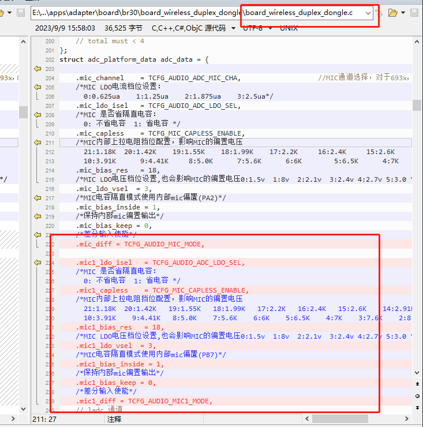Click the right pane scroll-up arrow

coord(417,42)
